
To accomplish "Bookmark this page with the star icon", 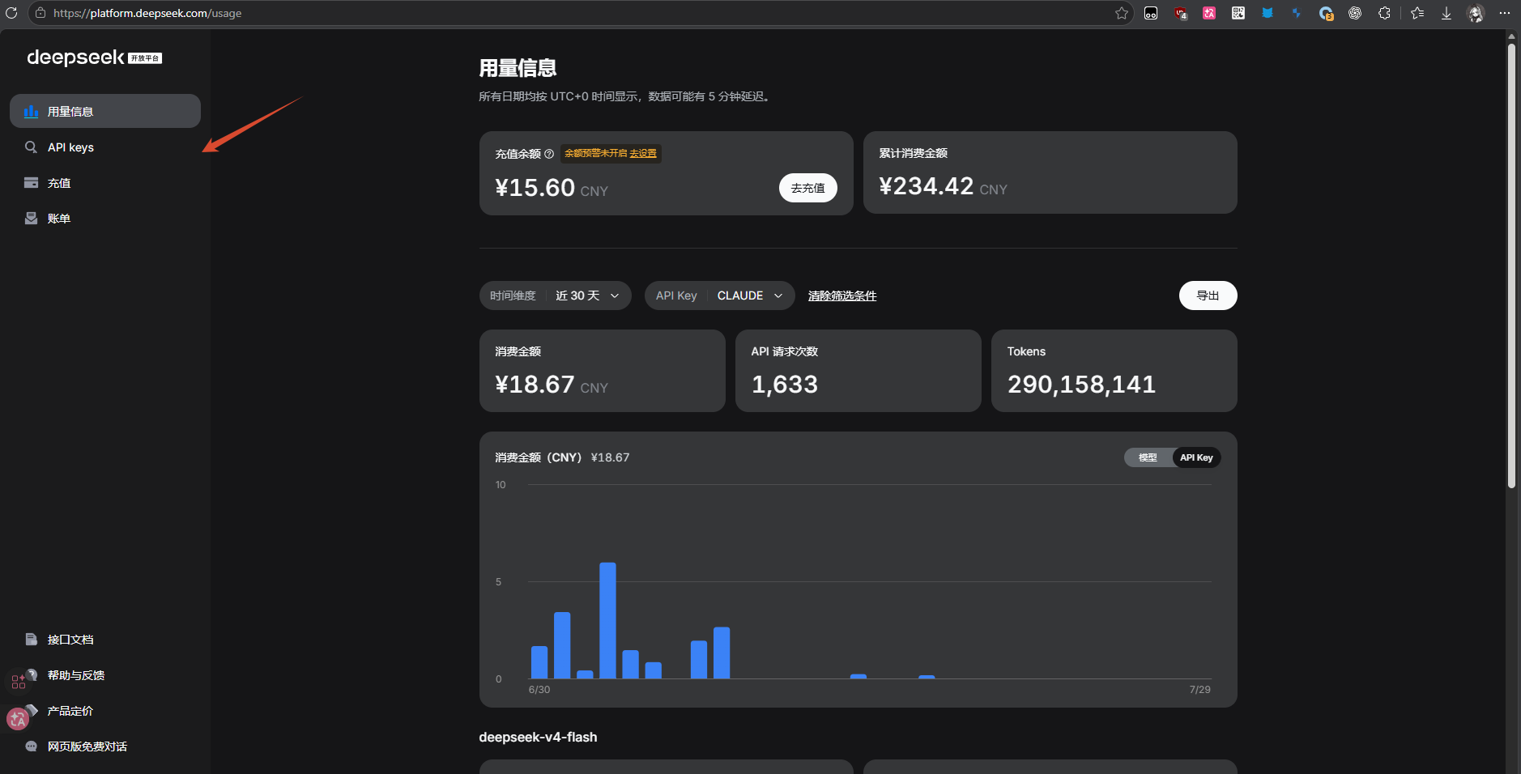I will point(1122,13).
